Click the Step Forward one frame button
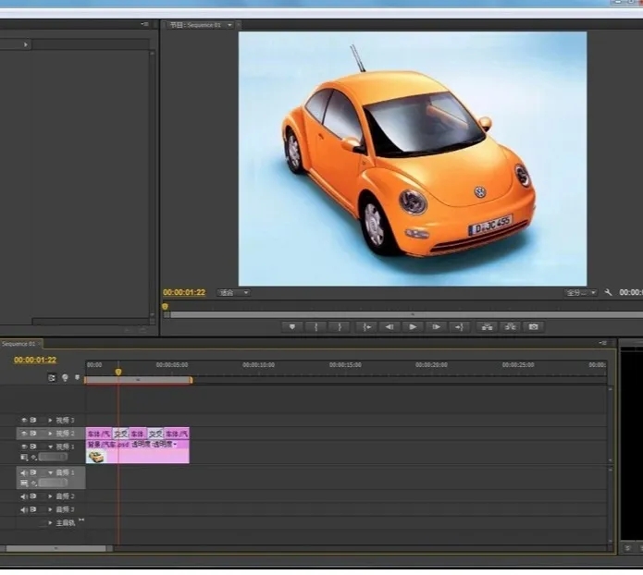The image size is (643, 575). (436, 326)
